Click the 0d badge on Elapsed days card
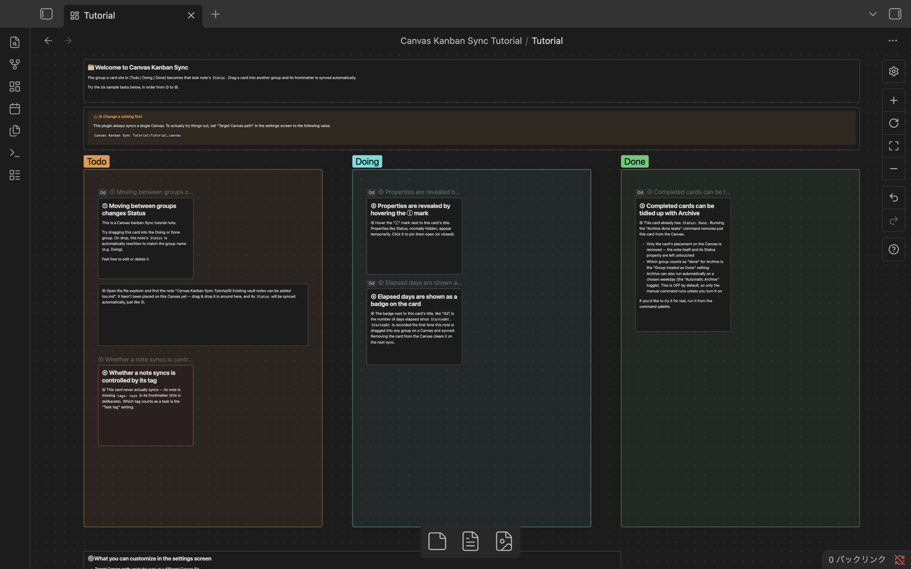 pyautogui.click(x=371, y=283)
